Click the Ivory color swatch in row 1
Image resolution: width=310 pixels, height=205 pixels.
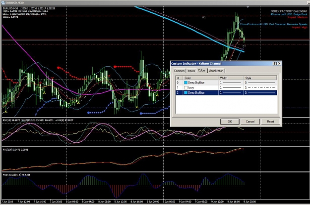pyautogui.click(x=186, y=87)
